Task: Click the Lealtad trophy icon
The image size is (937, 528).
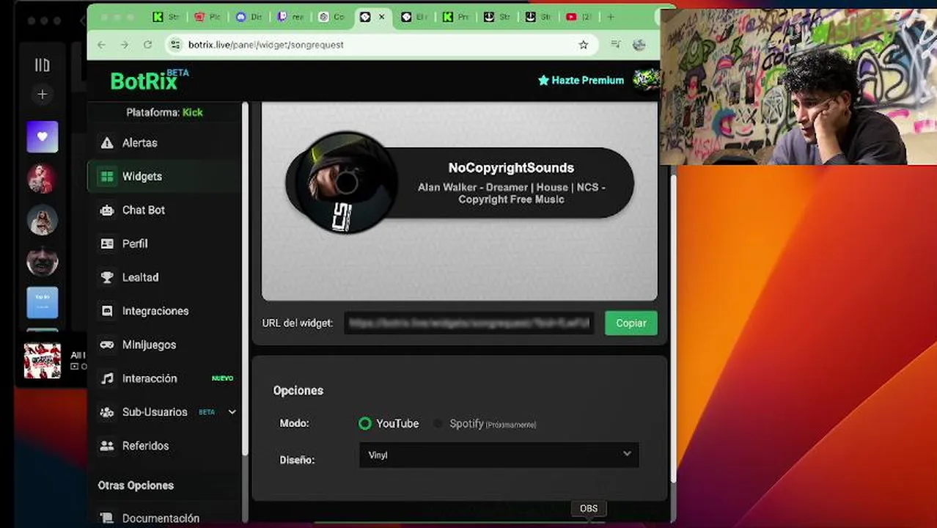Action: pos(107,277)
